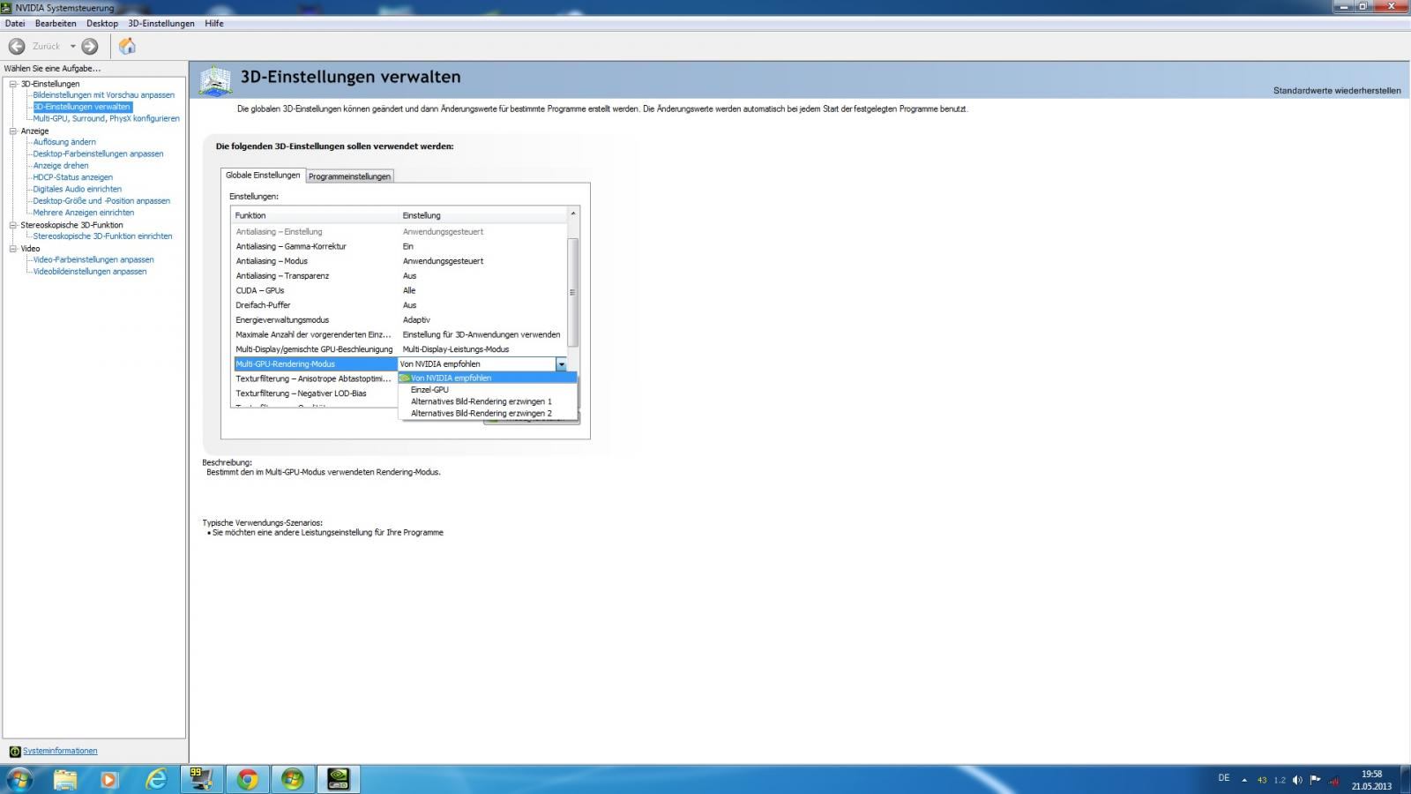Click the NVIDIA Systemsteuerung title bar icon

point(7,7)
